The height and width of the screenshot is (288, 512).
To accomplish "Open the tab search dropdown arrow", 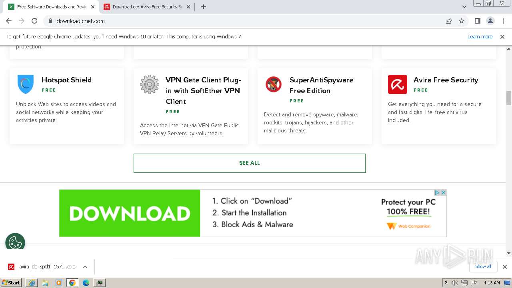I will coord(464,7).
